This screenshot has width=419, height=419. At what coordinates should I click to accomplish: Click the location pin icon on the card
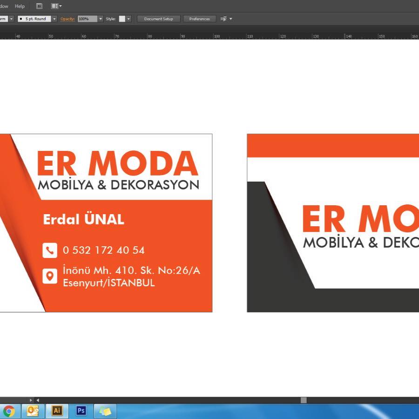click(50, 276)
